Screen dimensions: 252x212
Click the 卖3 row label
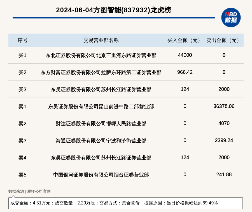[22, 141]
